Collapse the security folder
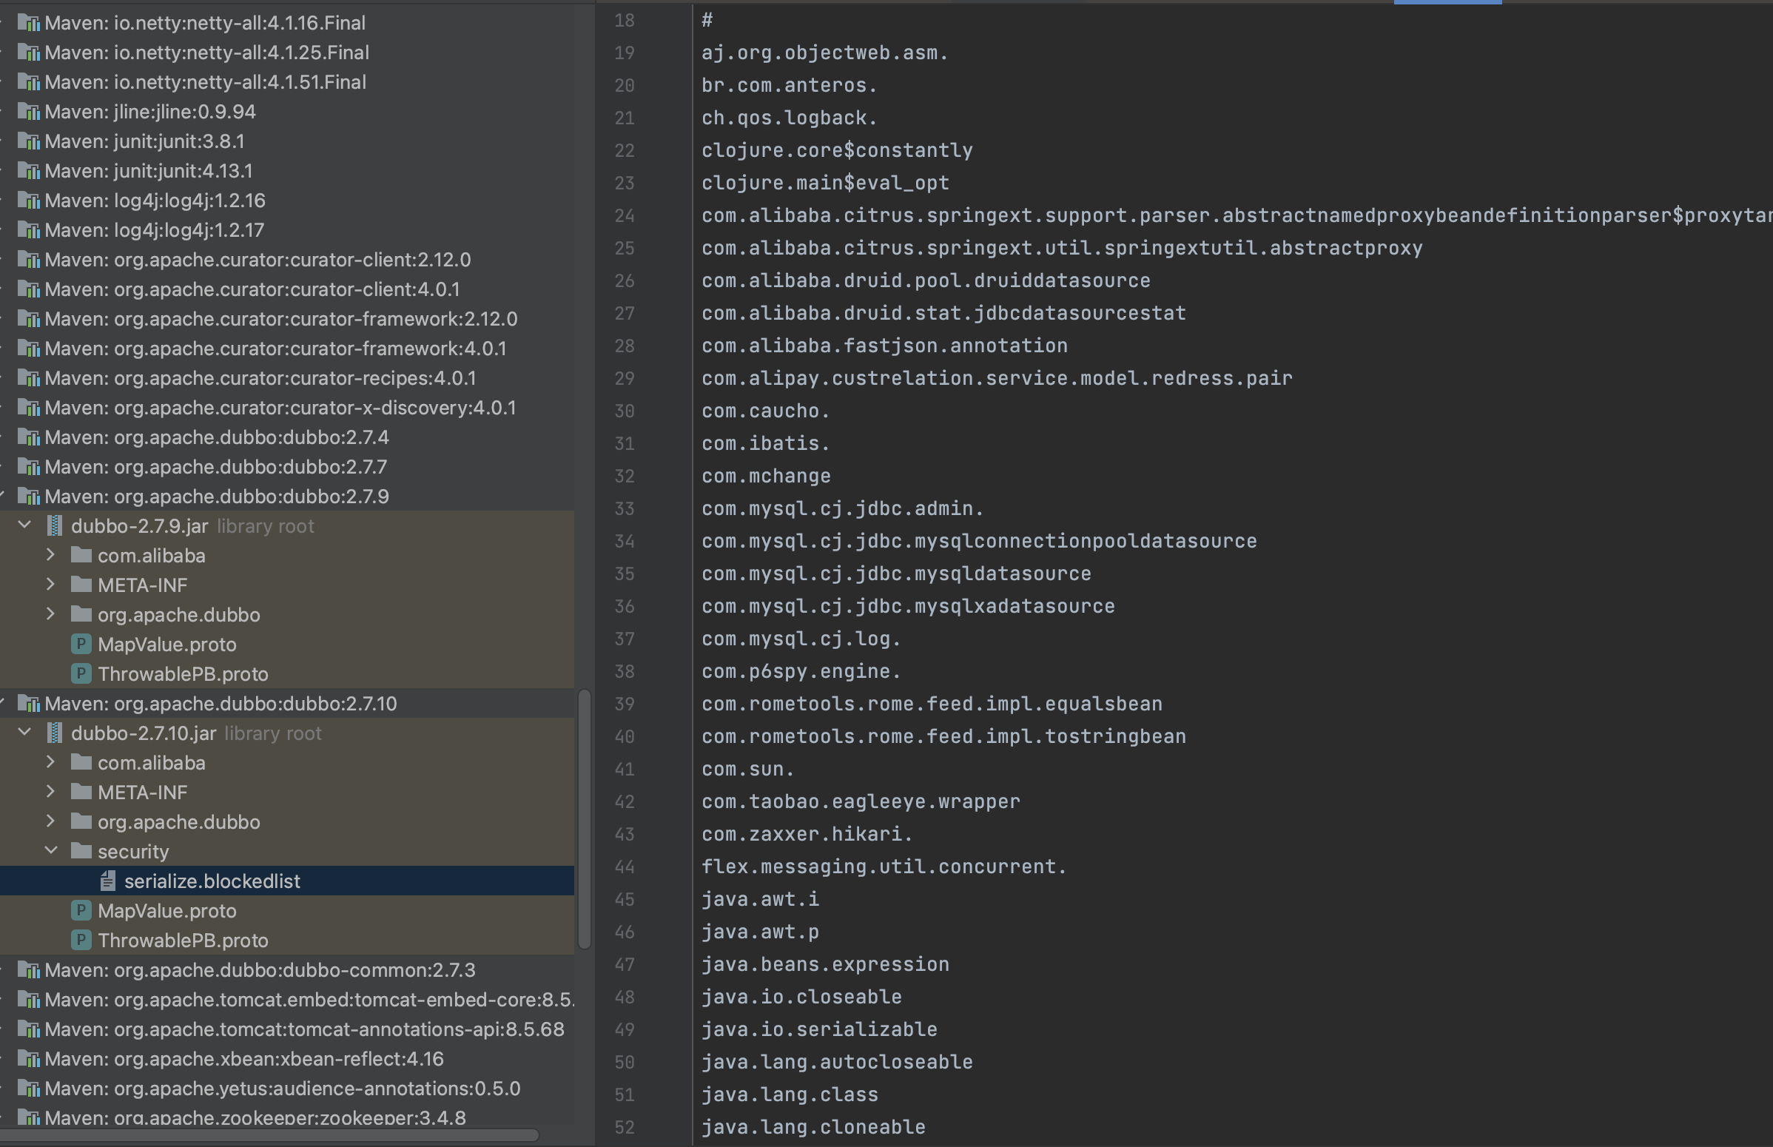The width and height of the screenshot is (1773, 1147). click(51, 850)
